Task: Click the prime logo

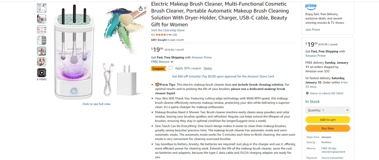Action: (311, 6)
